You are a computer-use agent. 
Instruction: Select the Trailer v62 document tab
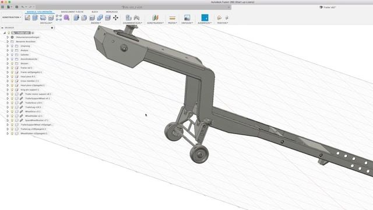click(328, 8)
